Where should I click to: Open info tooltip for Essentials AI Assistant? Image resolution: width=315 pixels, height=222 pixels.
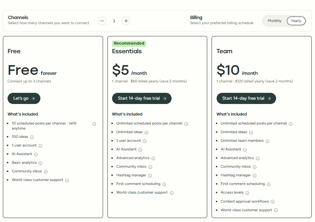point(139,149)
